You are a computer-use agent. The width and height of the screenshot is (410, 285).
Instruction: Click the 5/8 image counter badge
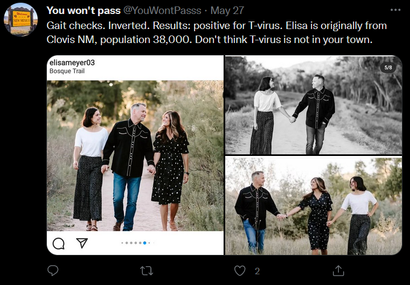(388, 68)
